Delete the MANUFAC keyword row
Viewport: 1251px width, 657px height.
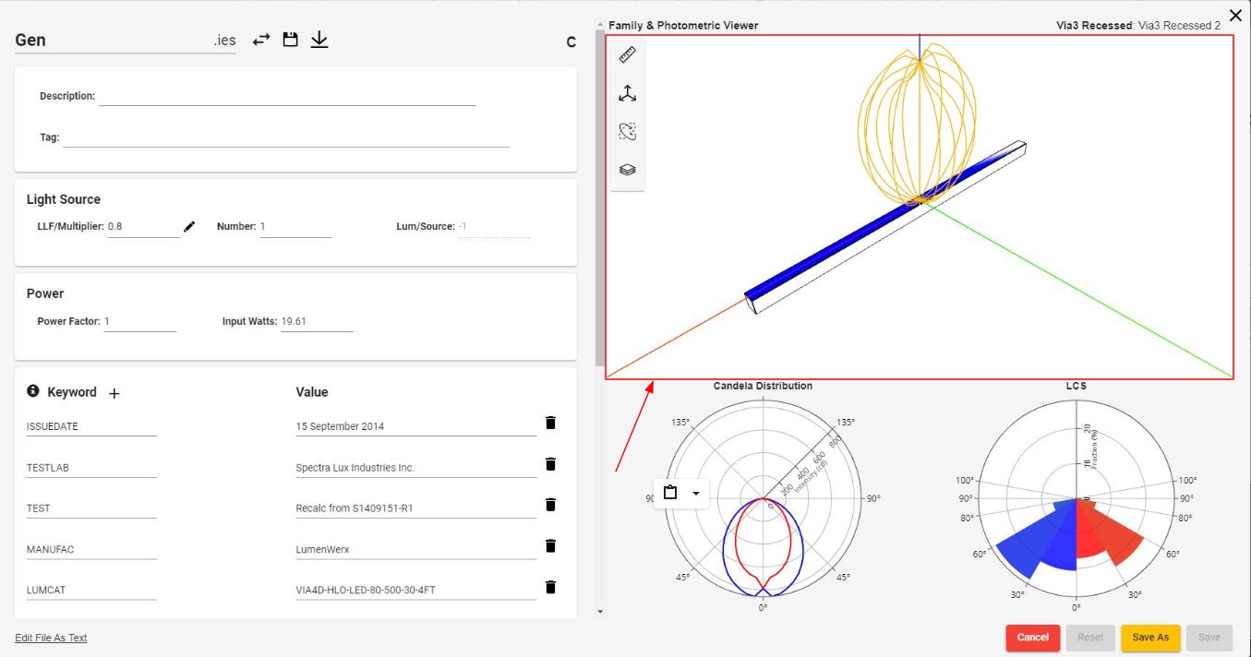coord(550,545)
